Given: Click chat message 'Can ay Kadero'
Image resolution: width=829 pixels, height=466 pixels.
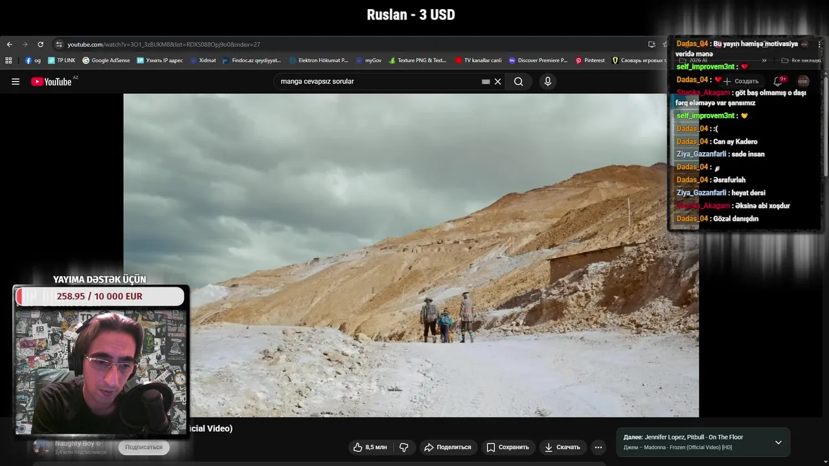Looking at the screenshot, I should point(735,142).
